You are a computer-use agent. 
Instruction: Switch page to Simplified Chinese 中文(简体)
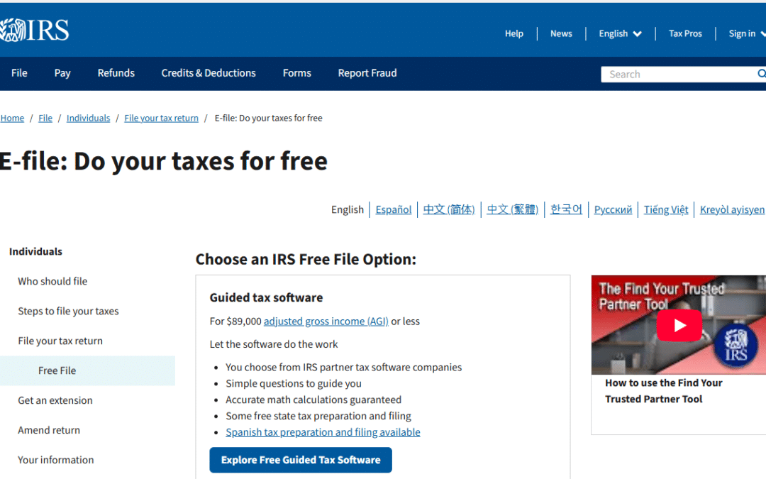pyautogui.click(x=448, y=209)
